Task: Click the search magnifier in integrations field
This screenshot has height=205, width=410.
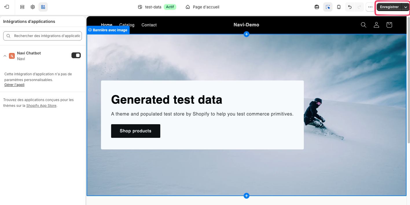Action: (x=8, y=36)
